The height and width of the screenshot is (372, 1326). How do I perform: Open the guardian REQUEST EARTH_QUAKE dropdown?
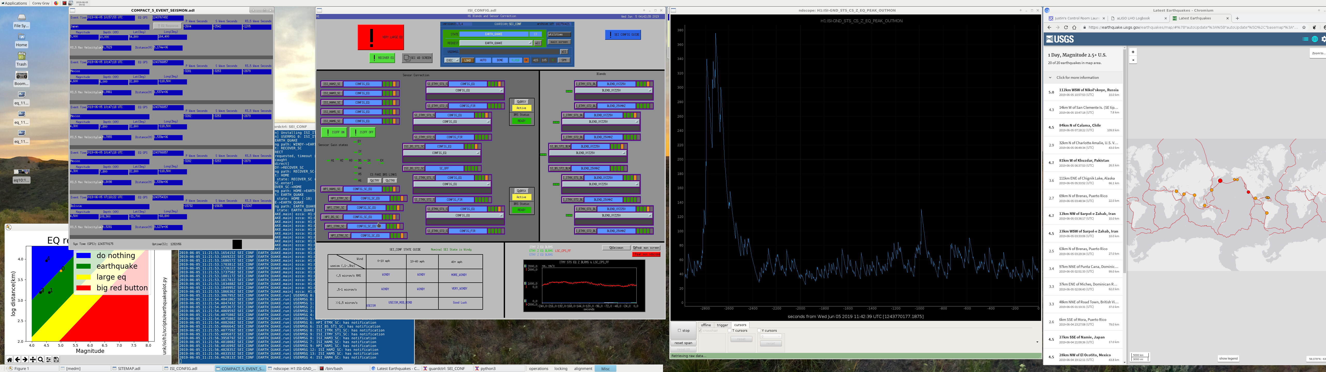point(496,43)
